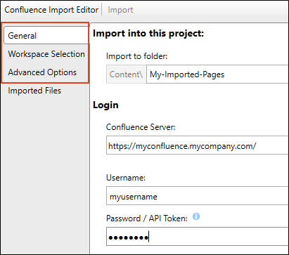Switch to the Advanced Options tab

point(42,72)
